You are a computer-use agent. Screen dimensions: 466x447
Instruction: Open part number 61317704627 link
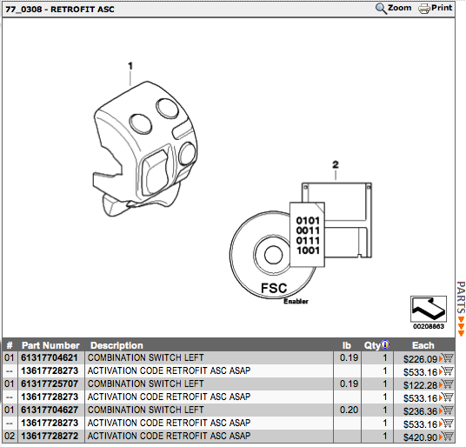tap(50, 410)
